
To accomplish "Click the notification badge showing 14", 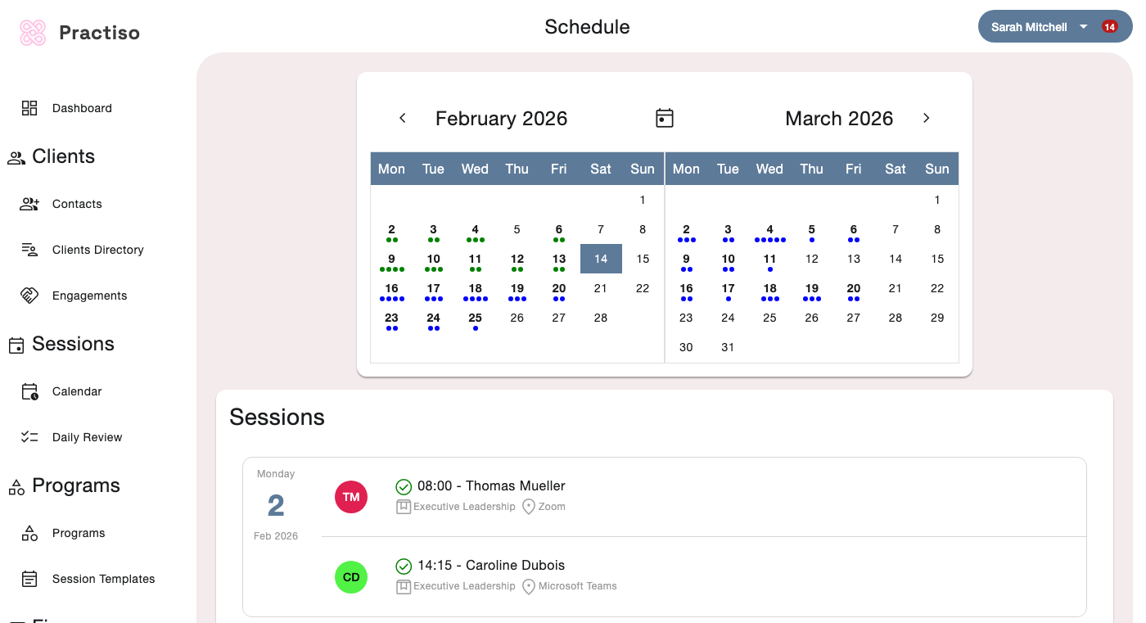I will click(1110, 26).
